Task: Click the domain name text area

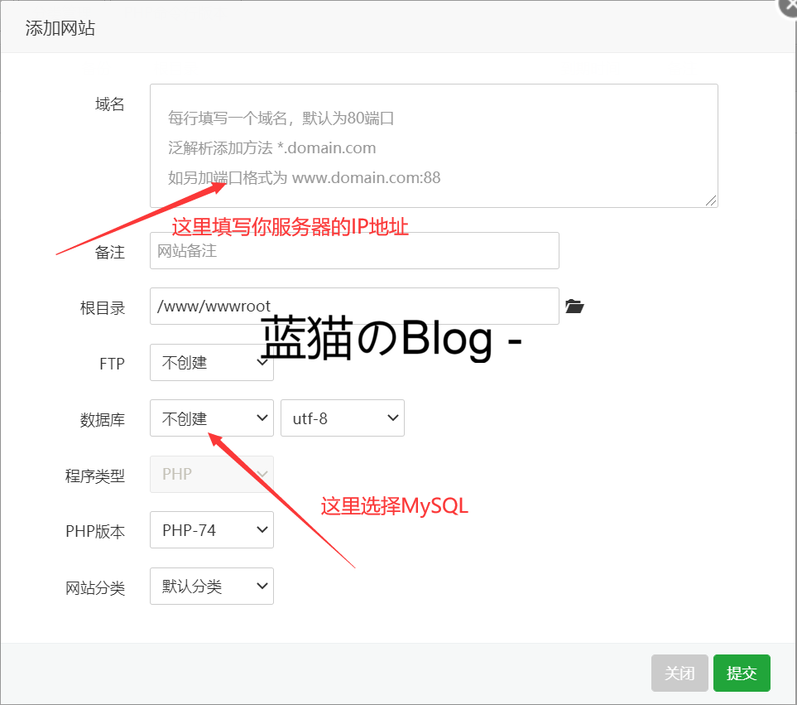Action: click(433, 145)
